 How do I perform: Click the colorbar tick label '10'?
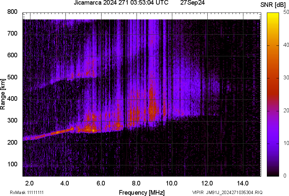[x=286, y=143]
